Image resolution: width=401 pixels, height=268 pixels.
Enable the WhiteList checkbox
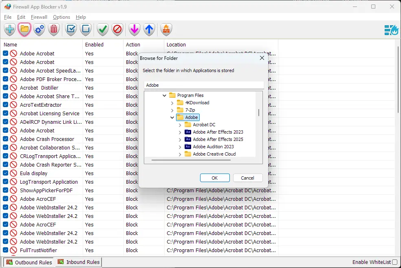pyautogui.click(x=394, y=262)
